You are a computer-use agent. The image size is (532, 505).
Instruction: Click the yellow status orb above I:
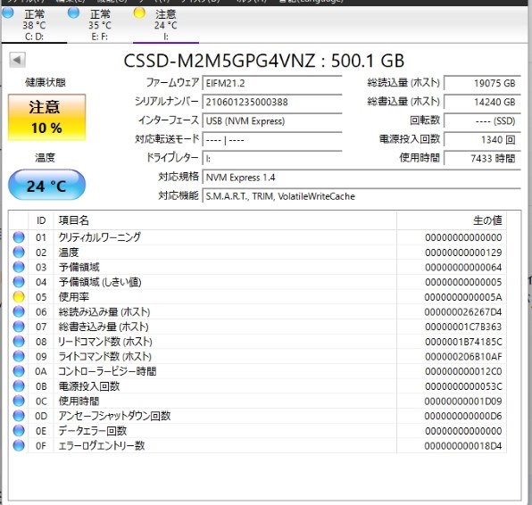tap(139, 13)
